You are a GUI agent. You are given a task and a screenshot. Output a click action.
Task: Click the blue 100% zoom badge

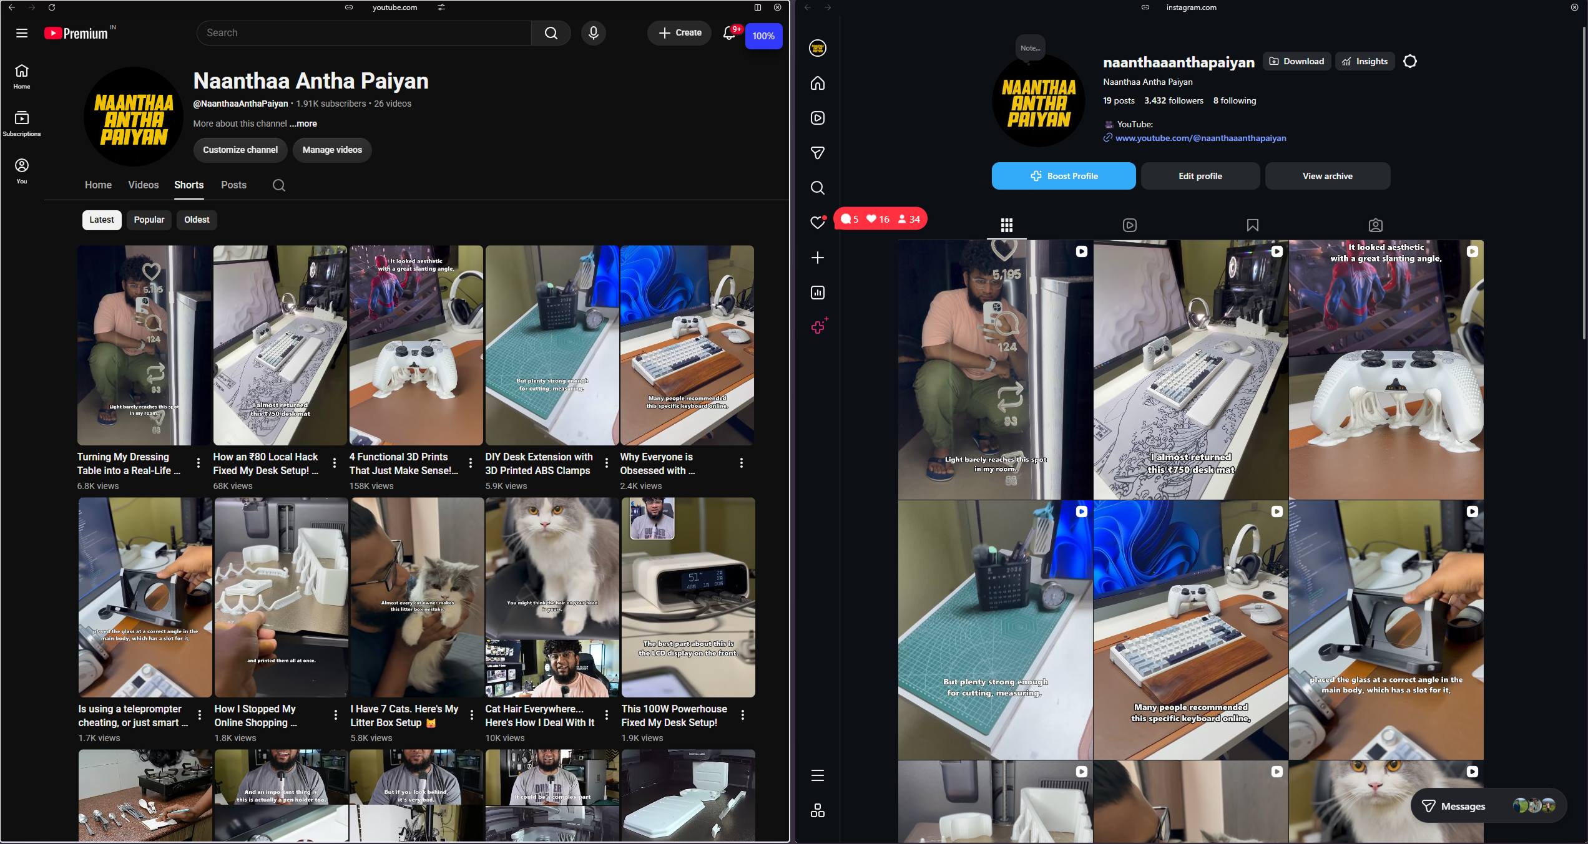[763, 36]
